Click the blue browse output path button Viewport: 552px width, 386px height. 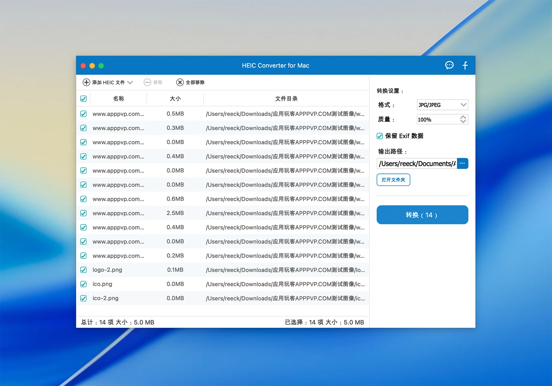point(462,163)
